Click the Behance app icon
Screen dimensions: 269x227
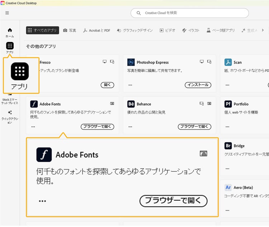click(131, 104)
